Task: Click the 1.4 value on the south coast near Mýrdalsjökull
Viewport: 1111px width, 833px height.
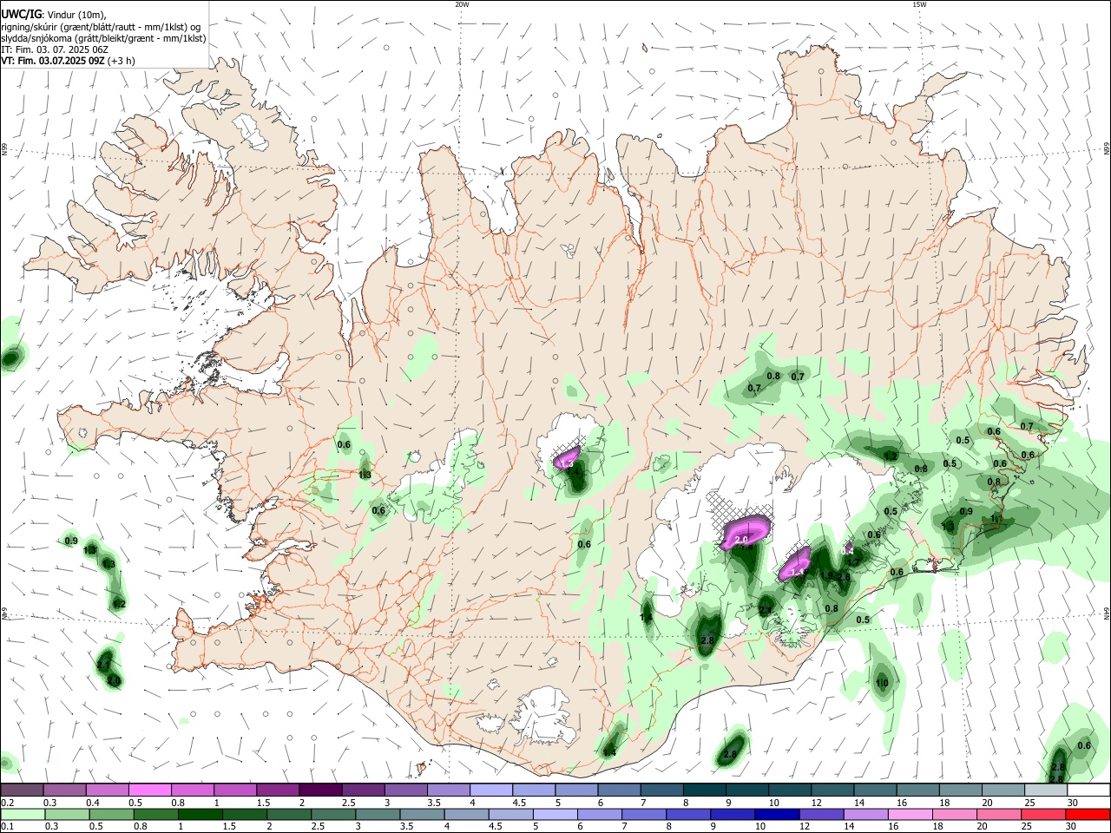Action: (x=609, y=752)
